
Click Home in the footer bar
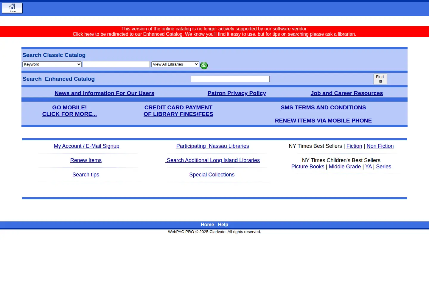[x=207, y=225]
